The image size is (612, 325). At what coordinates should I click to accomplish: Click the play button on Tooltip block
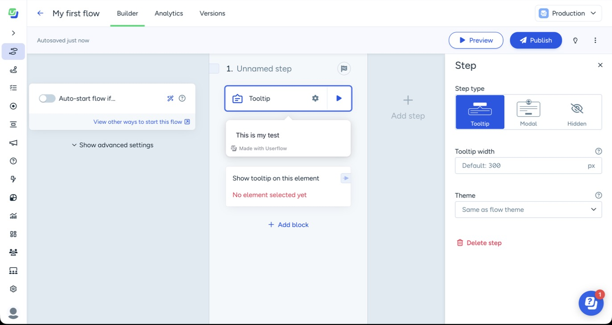point(339,98)
